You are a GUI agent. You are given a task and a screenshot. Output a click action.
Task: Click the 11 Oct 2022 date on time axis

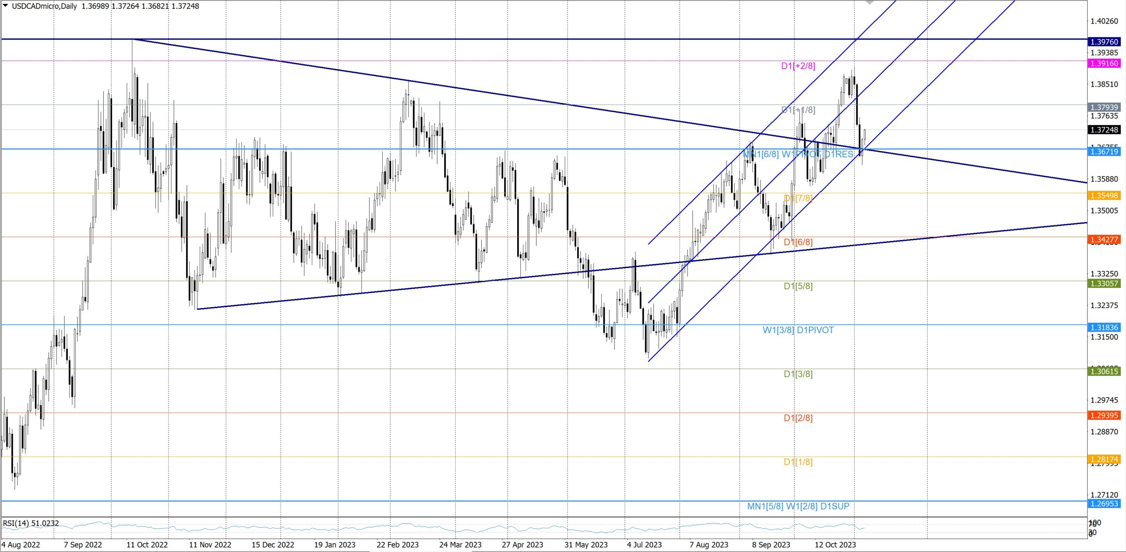coord(147,545)
